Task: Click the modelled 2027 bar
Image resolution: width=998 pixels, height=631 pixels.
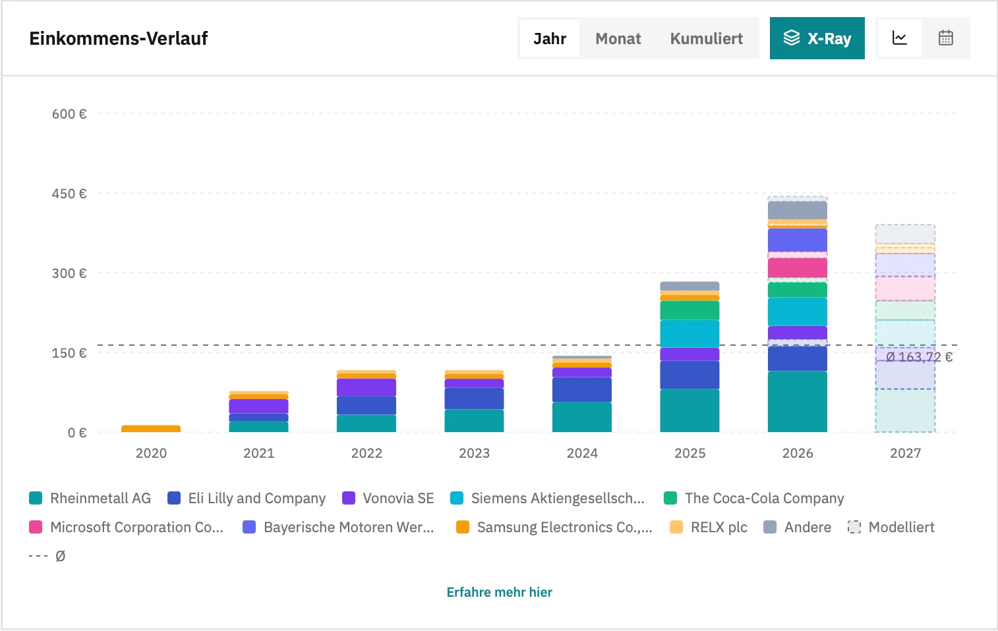Action: (905, 329)
